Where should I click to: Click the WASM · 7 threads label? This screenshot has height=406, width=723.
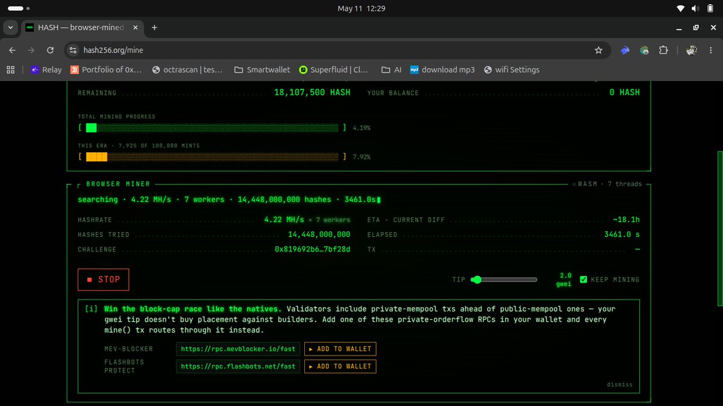[x=607, y=183]
